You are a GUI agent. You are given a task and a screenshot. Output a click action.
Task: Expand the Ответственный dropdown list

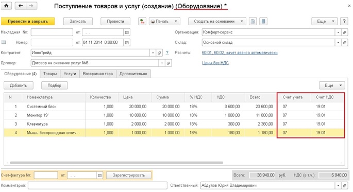pyautogui.click(x=338, y=186)
